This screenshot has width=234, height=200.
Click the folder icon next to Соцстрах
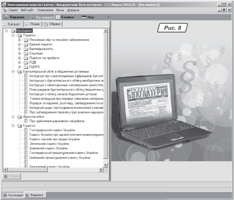point(26,53)
